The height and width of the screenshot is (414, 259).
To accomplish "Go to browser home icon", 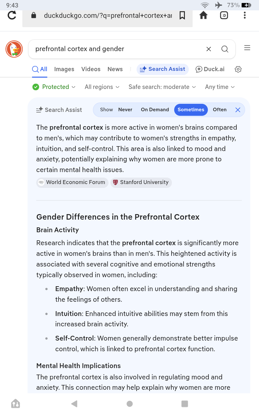I will coord(203,15).
